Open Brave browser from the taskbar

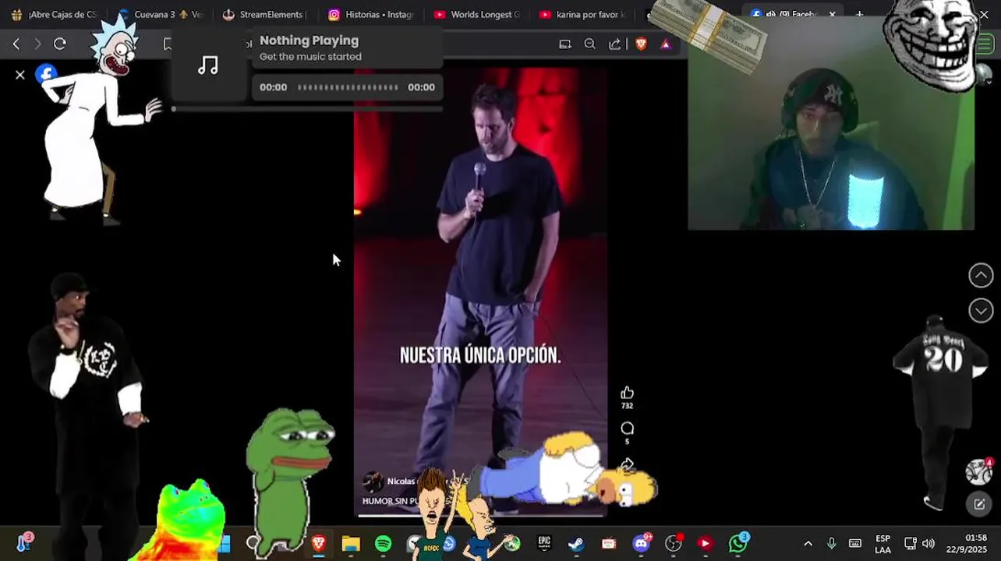(318, 543)
